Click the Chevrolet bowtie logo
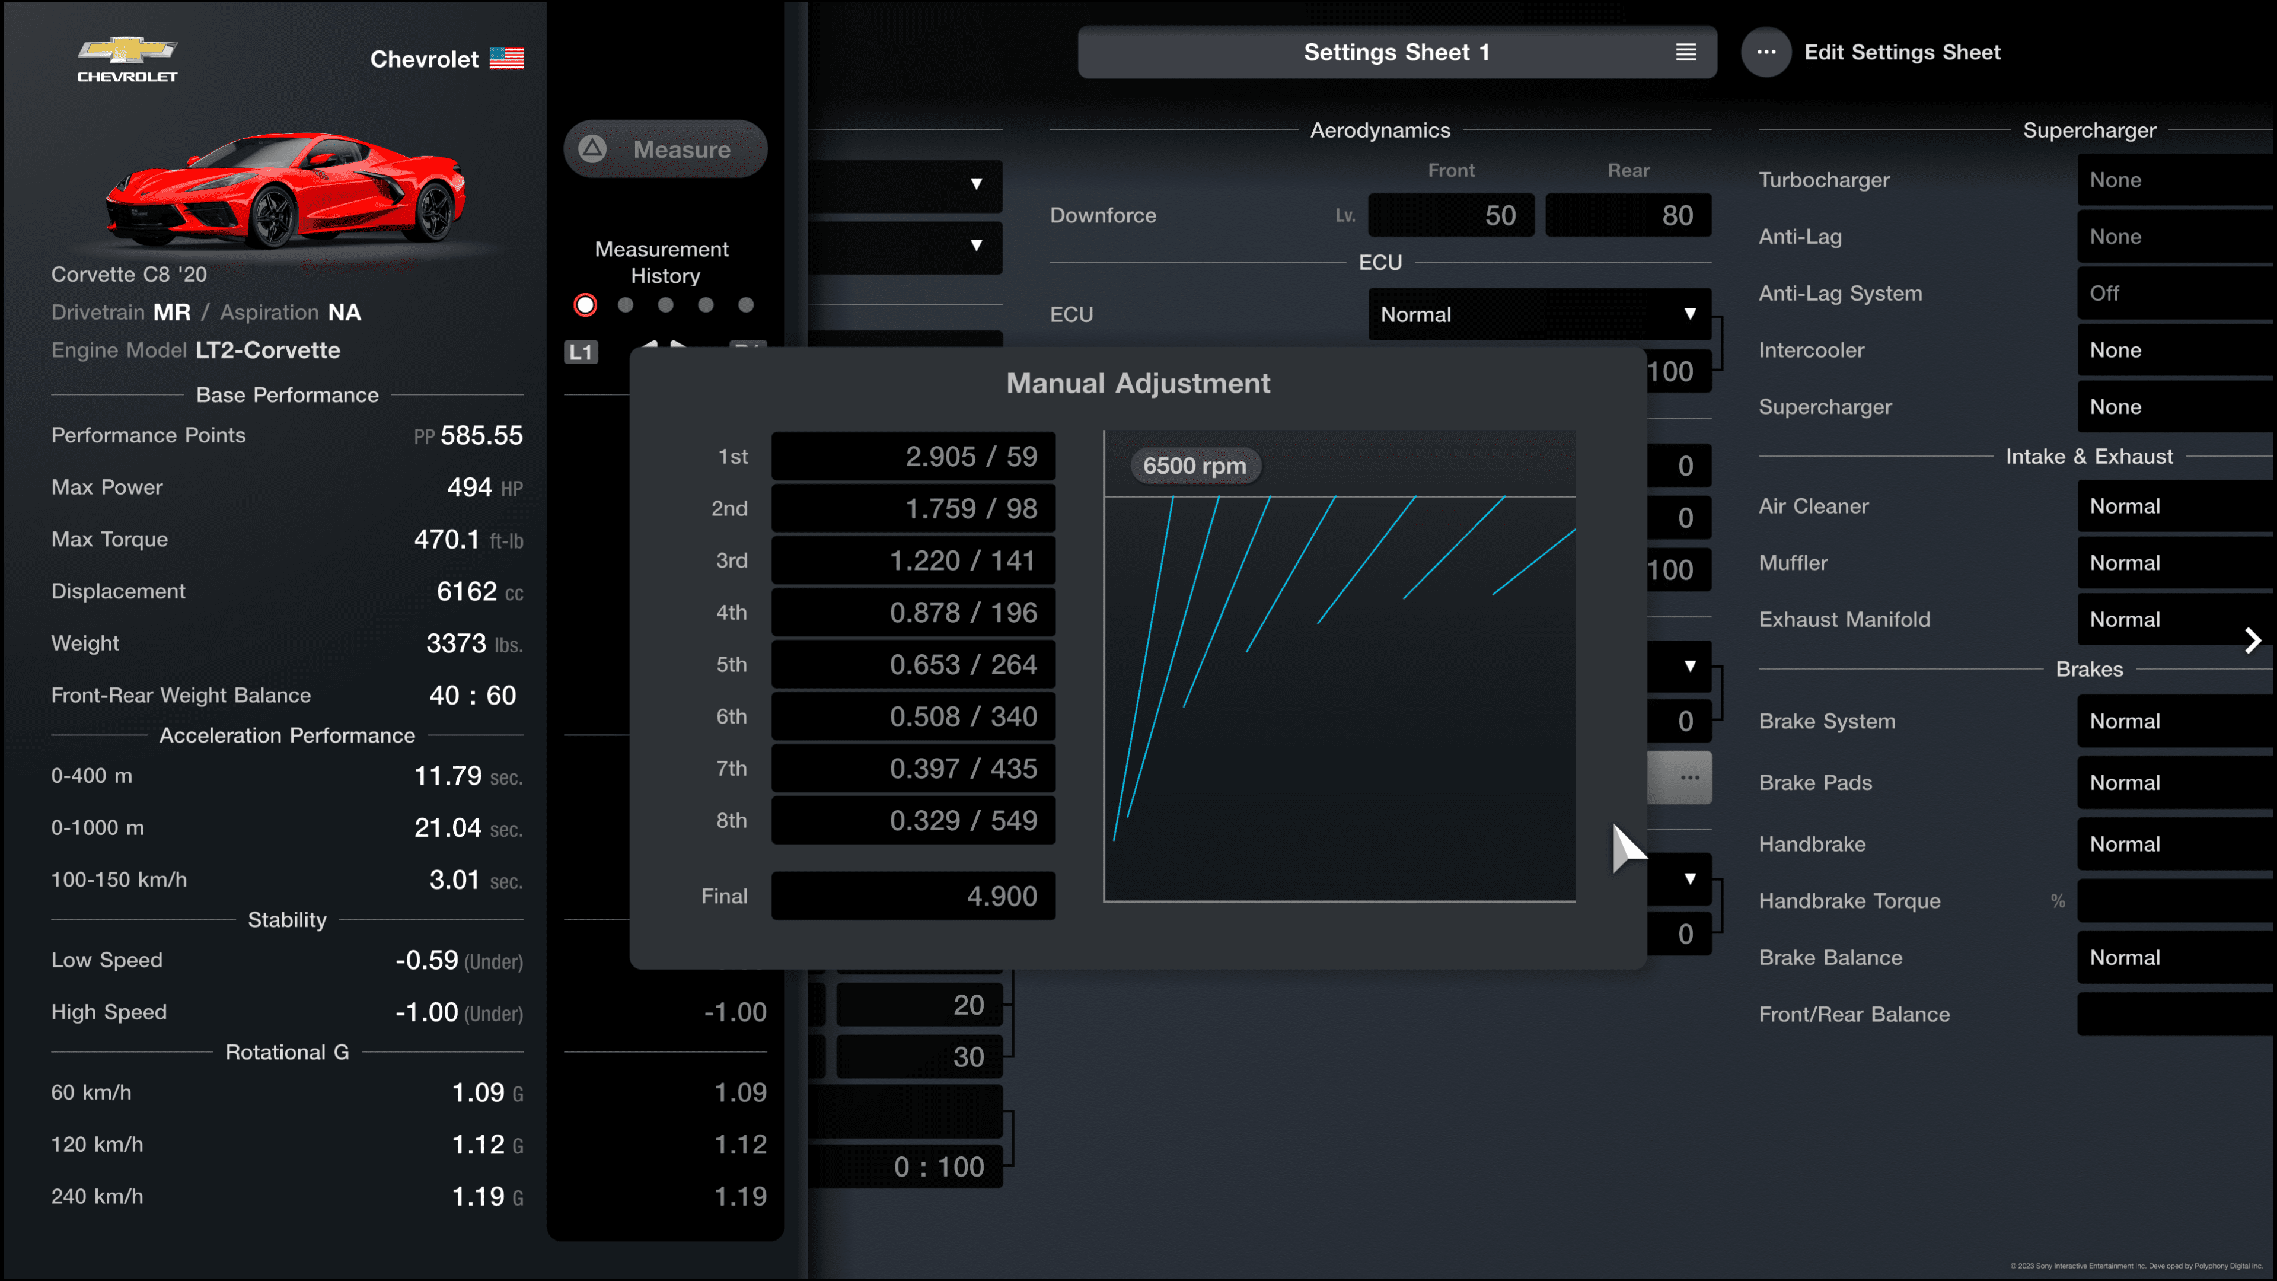 click(x=127, y=59)
